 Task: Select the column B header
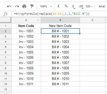click(x=60, y=20)
